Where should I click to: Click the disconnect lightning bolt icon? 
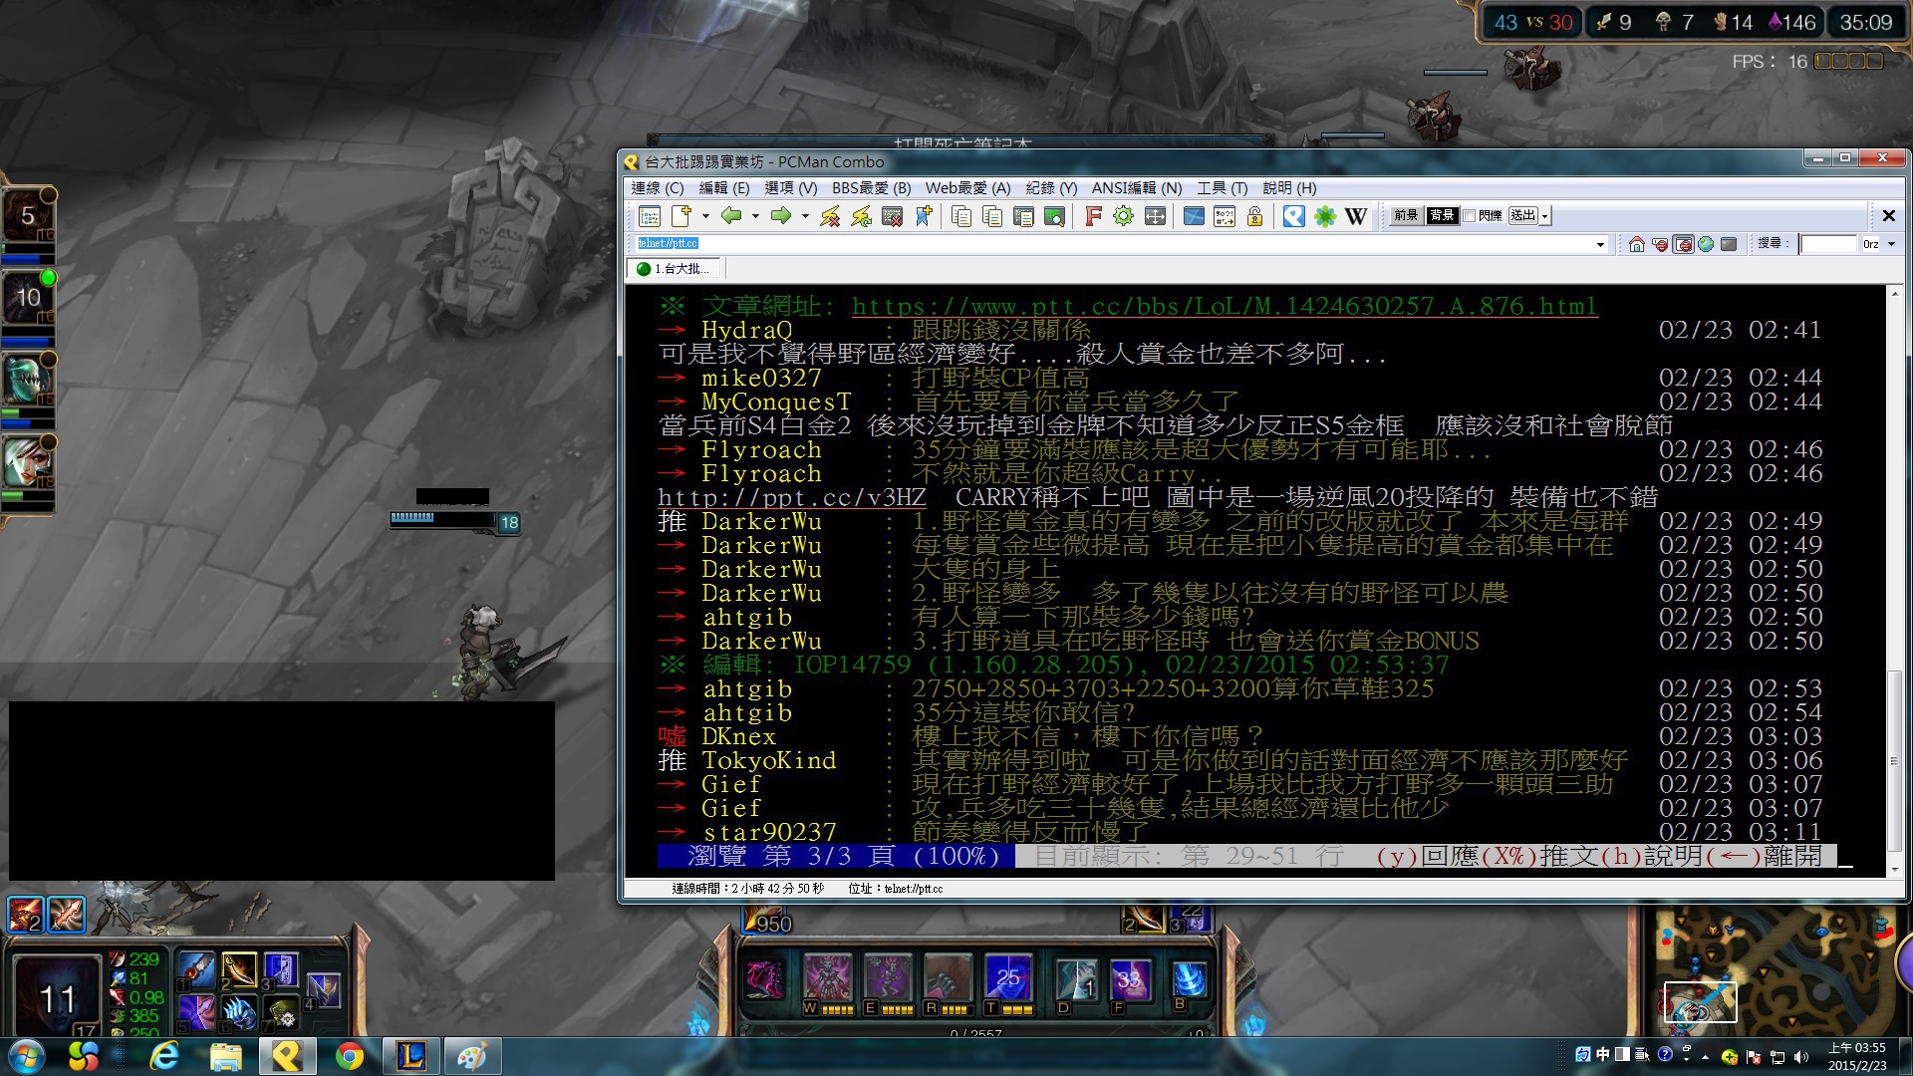point(830,216)
